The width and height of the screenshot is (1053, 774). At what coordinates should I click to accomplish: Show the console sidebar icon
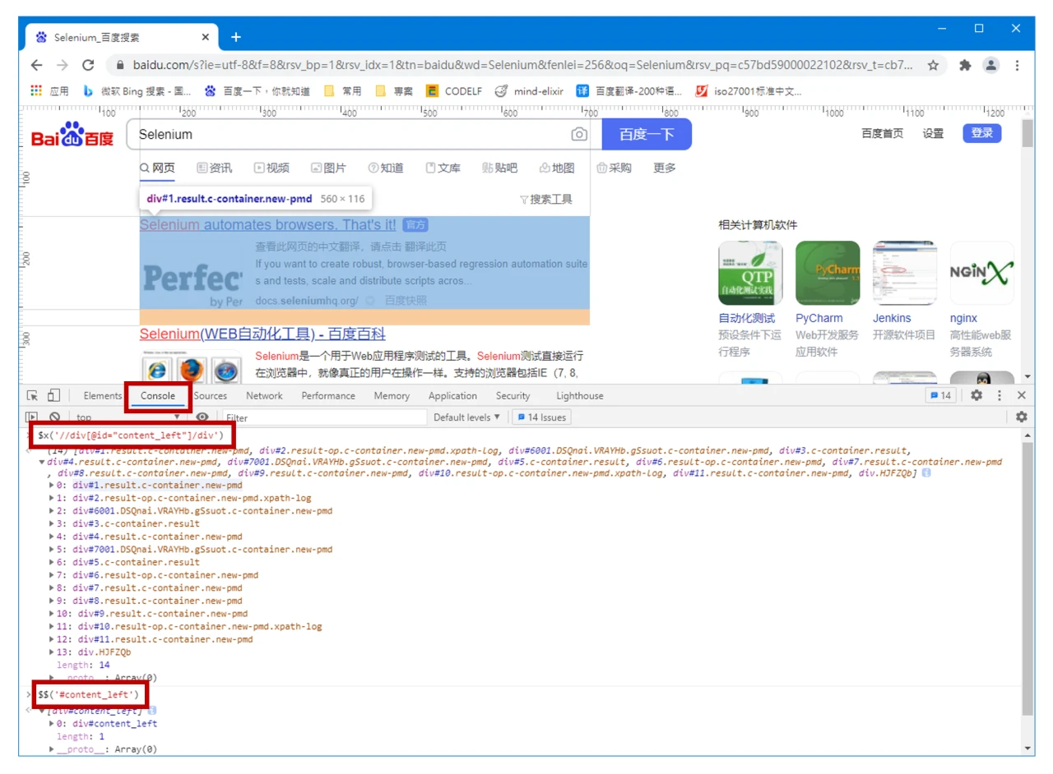point(32,417)
